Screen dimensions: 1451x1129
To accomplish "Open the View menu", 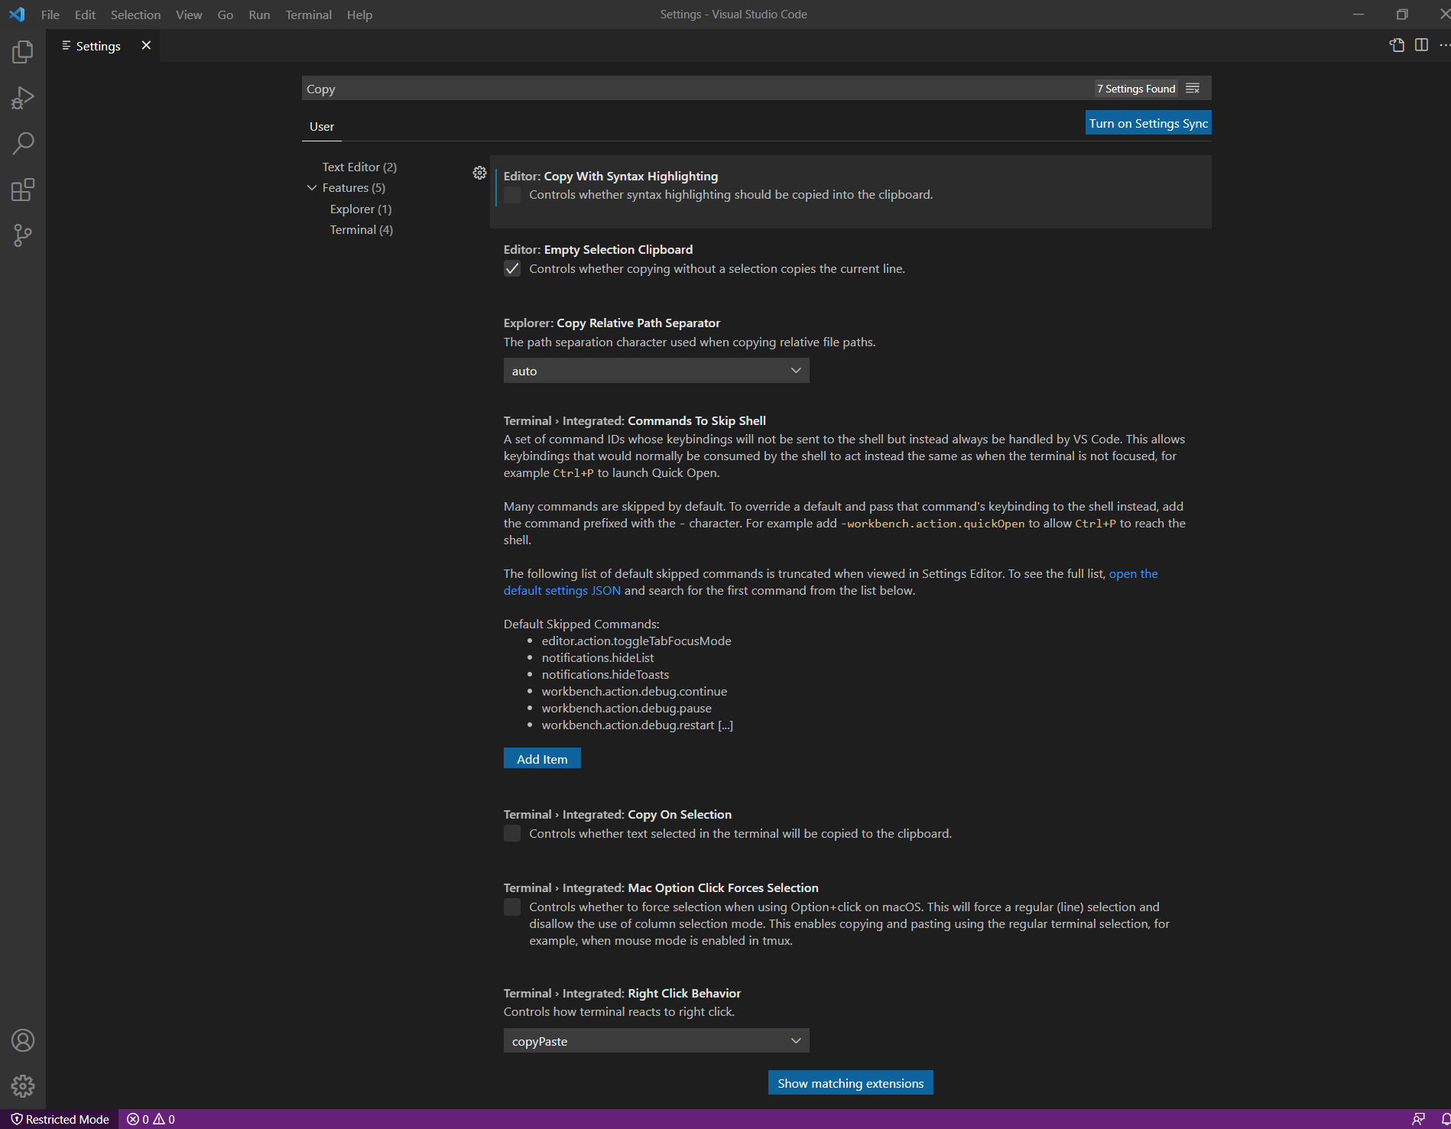I will click(189, 15).
